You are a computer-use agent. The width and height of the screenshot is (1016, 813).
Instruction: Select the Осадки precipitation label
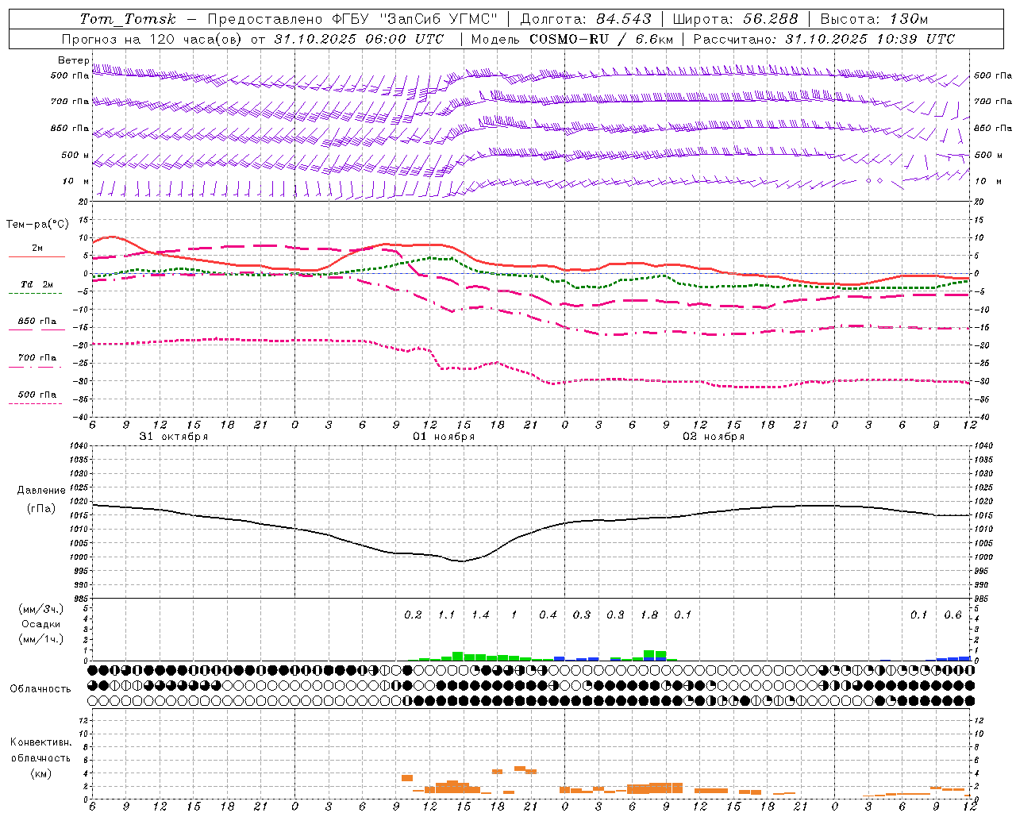41,624
